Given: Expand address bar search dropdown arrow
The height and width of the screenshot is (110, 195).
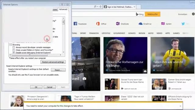Looking at the screenshot, I should 98,6.
